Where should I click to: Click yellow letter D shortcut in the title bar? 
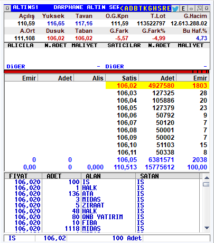(131, 8)
